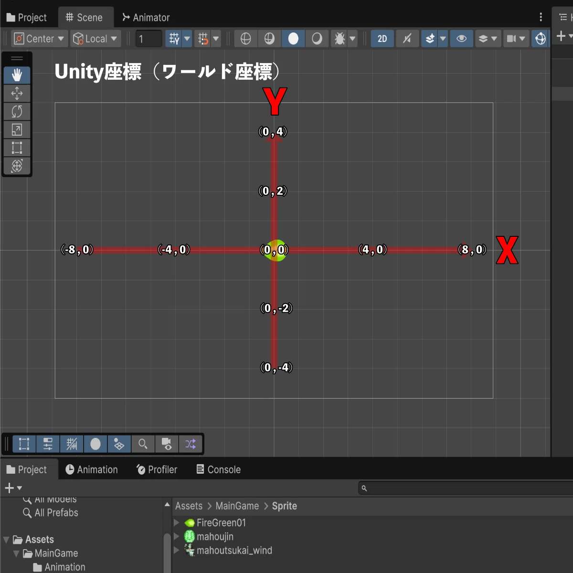Click Sprite in the breadcrumb path

(284, 506)
